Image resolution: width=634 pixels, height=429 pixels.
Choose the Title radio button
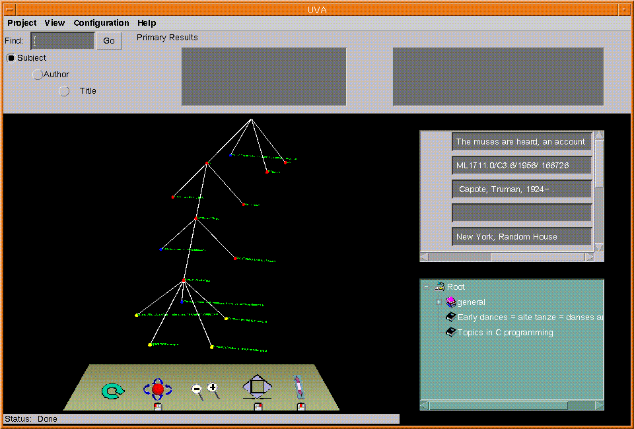tap(64, 91)
